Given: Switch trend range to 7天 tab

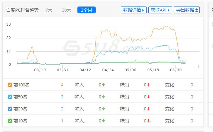Looking at the screenshot, I should click(49, 10).
